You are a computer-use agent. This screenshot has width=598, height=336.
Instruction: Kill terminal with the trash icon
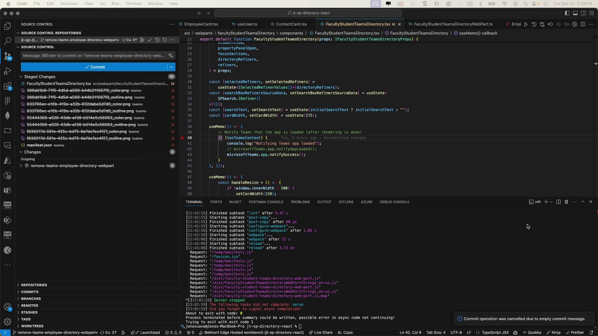pos(566,202)
